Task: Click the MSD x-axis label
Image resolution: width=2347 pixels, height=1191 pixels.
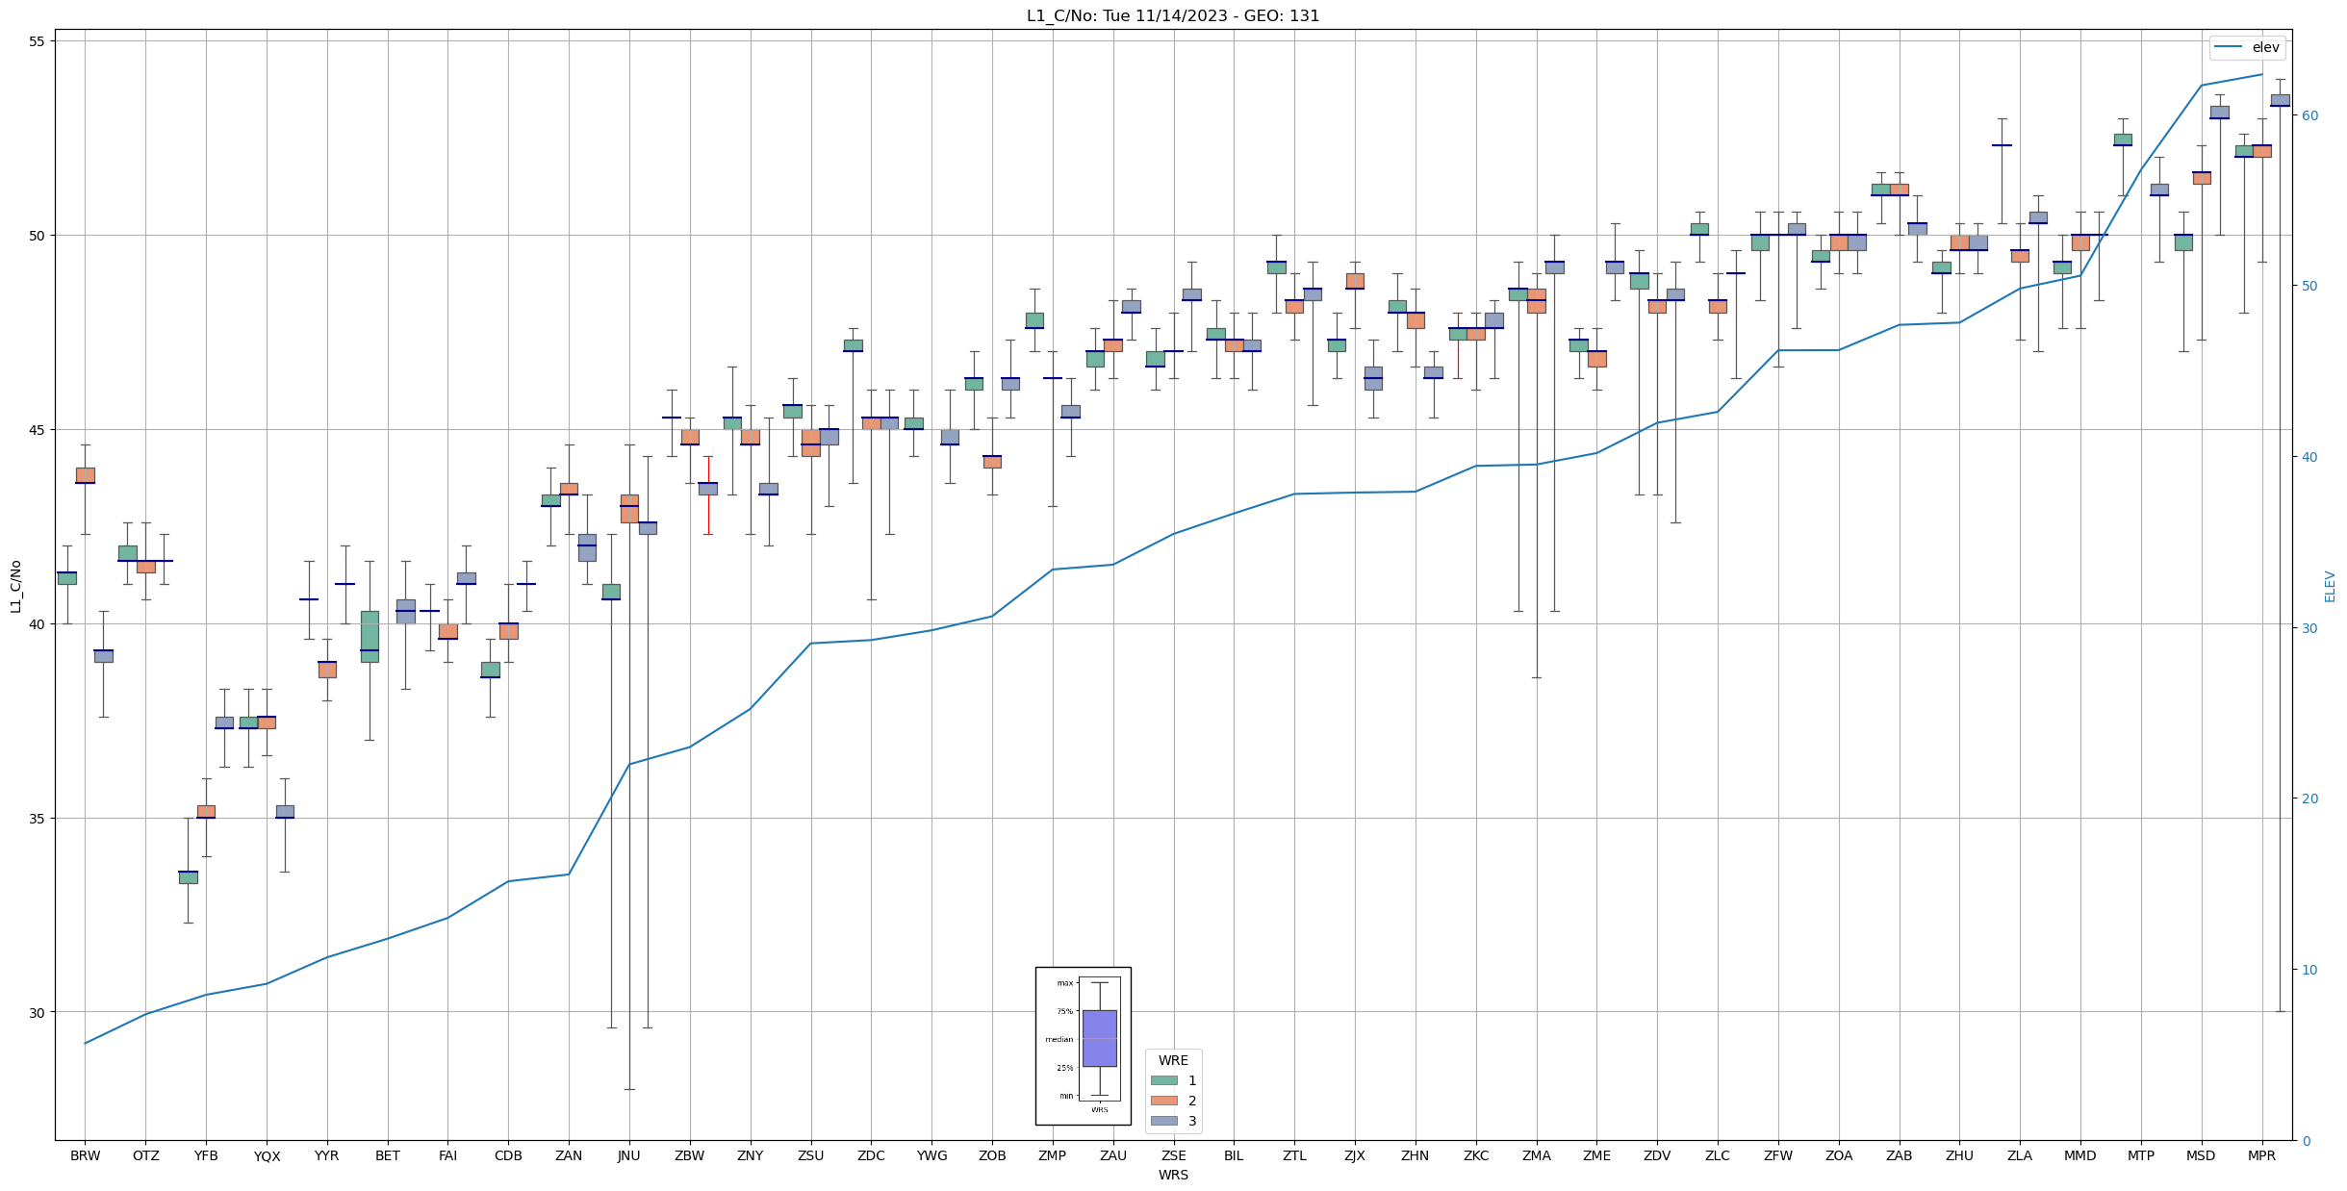Action: (x=2202, y=1155)
